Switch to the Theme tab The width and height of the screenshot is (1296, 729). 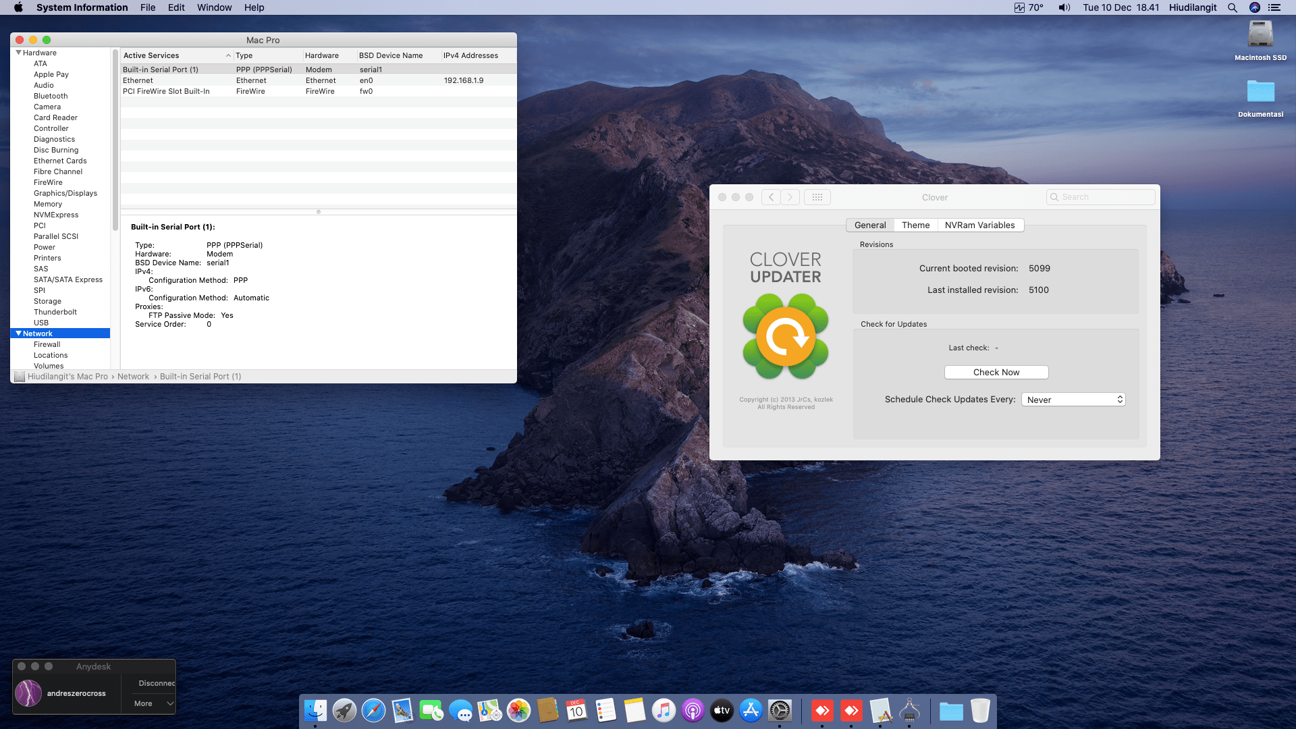tap(915, 225)
